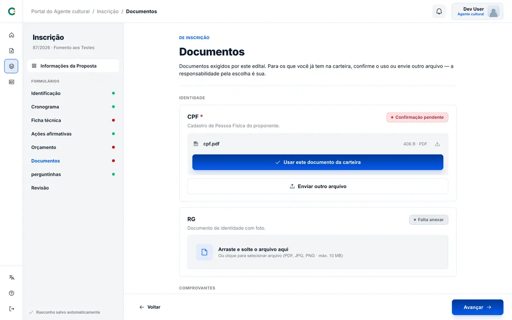Click Rascunho salvo automaticamente status text
Image resolution: width=512 pixels, height=320 pixels.
tap(68, 312)
